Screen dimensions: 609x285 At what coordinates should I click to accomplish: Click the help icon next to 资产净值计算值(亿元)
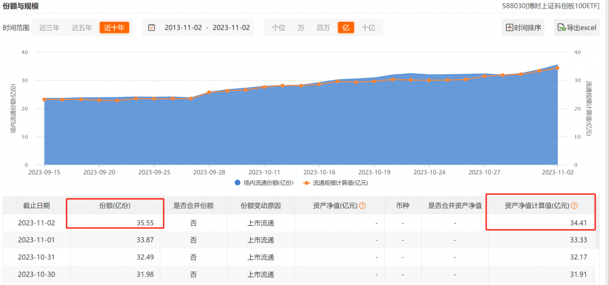[x=573, y=206]
